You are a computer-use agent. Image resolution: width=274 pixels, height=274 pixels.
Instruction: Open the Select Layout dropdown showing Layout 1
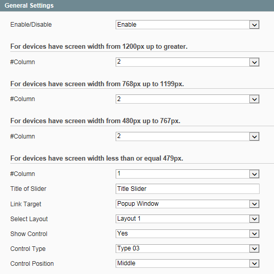coord(187,219)
